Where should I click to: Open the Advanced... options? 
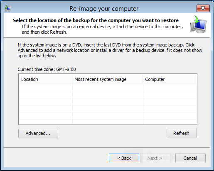(38, 133)
